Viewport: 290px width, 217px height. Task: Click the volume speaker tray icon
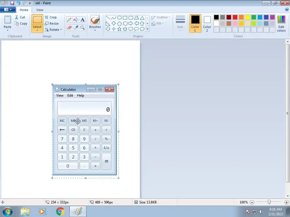click(261, 212)
